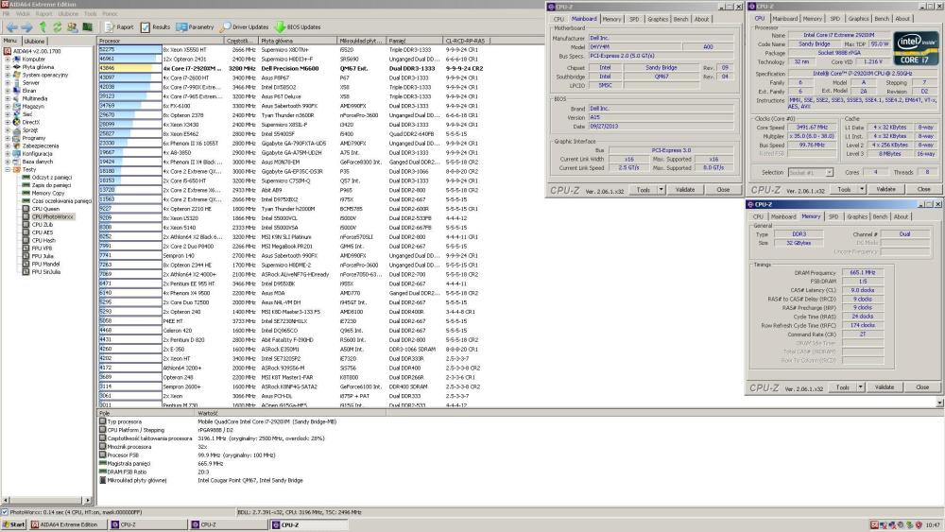Open Parametry from the toolbar

pyautogui.click(x=196, y=27)
